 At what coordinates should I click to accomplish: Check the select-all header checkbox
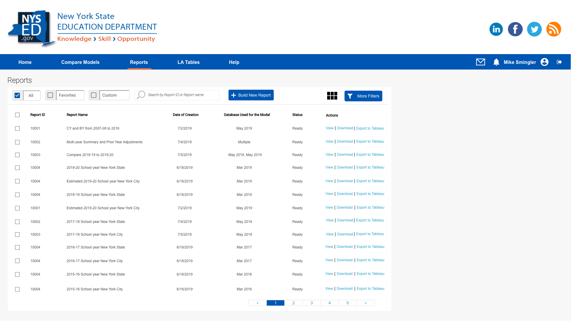pos(17,115)
